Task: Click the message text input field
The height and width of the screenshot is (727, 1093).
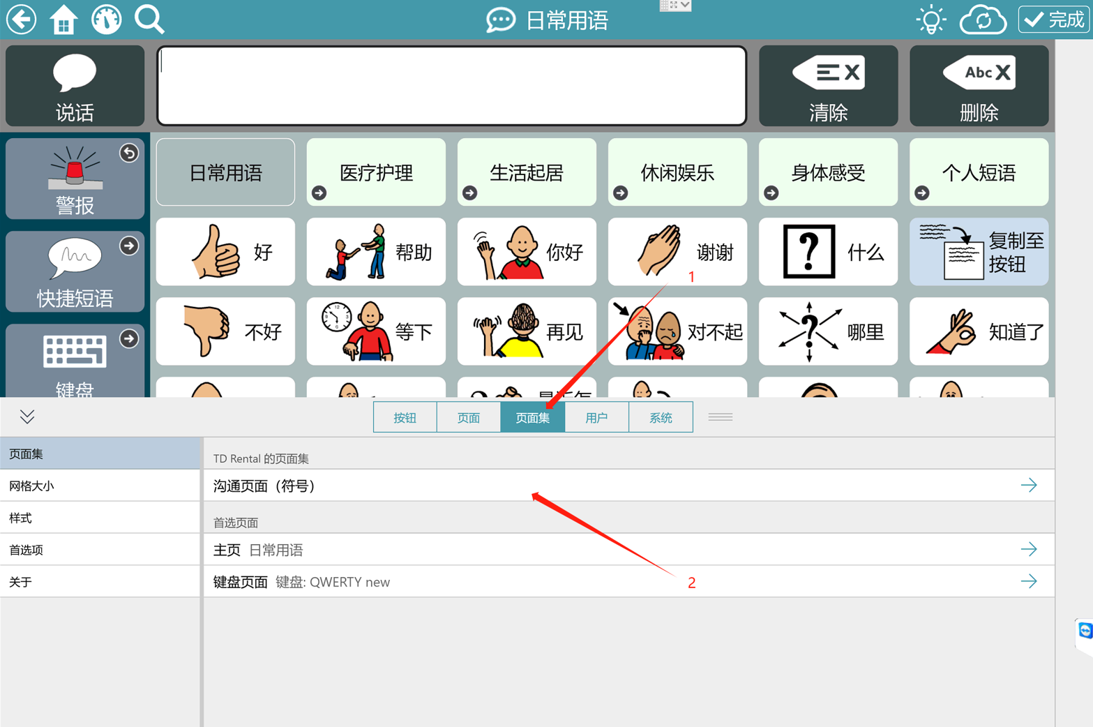Action: tap(452, 86)
